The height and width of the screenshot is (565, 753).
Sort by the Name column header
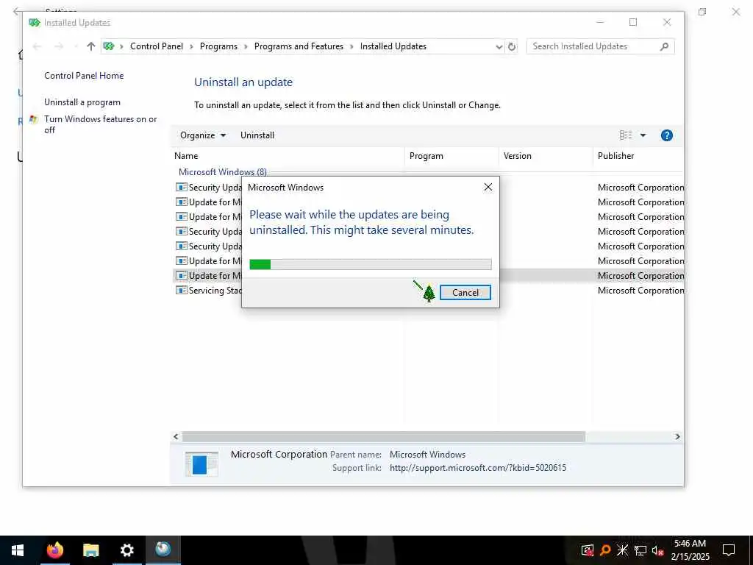[x=288, y=156]
